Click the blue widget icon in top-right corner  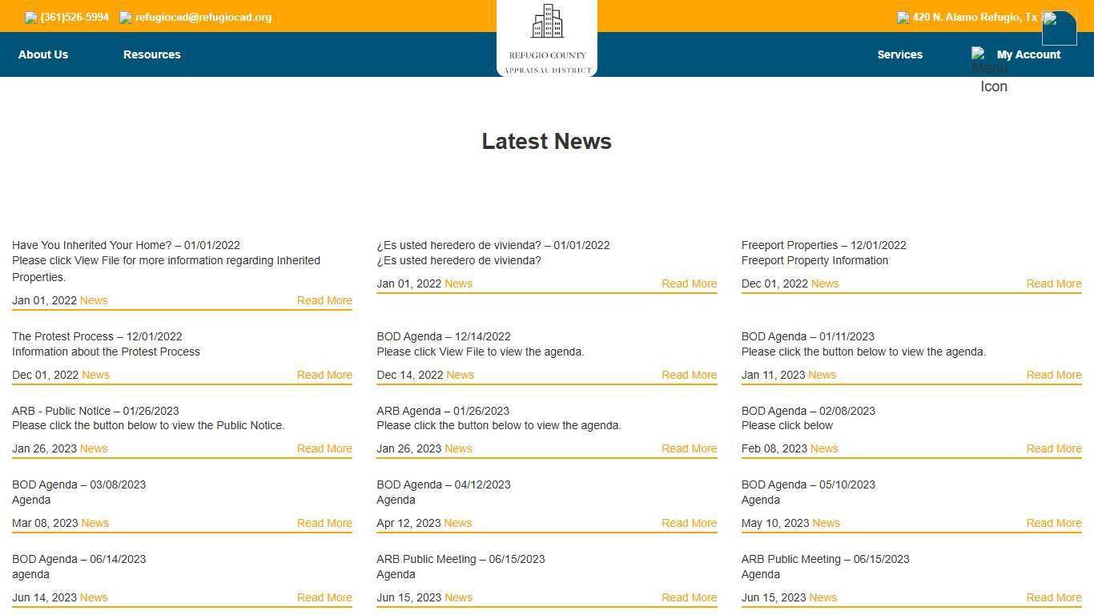pyautogui.click(x=1059, y=29)
